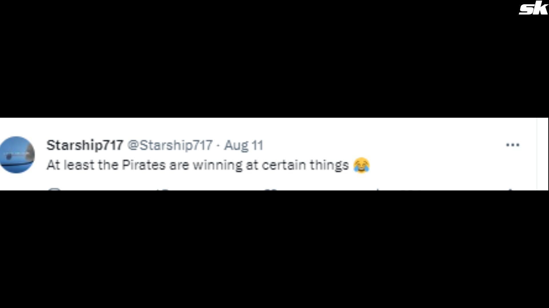Click the word "Pirates" in the tweet
549x308 pixels.
click(144, 165)
